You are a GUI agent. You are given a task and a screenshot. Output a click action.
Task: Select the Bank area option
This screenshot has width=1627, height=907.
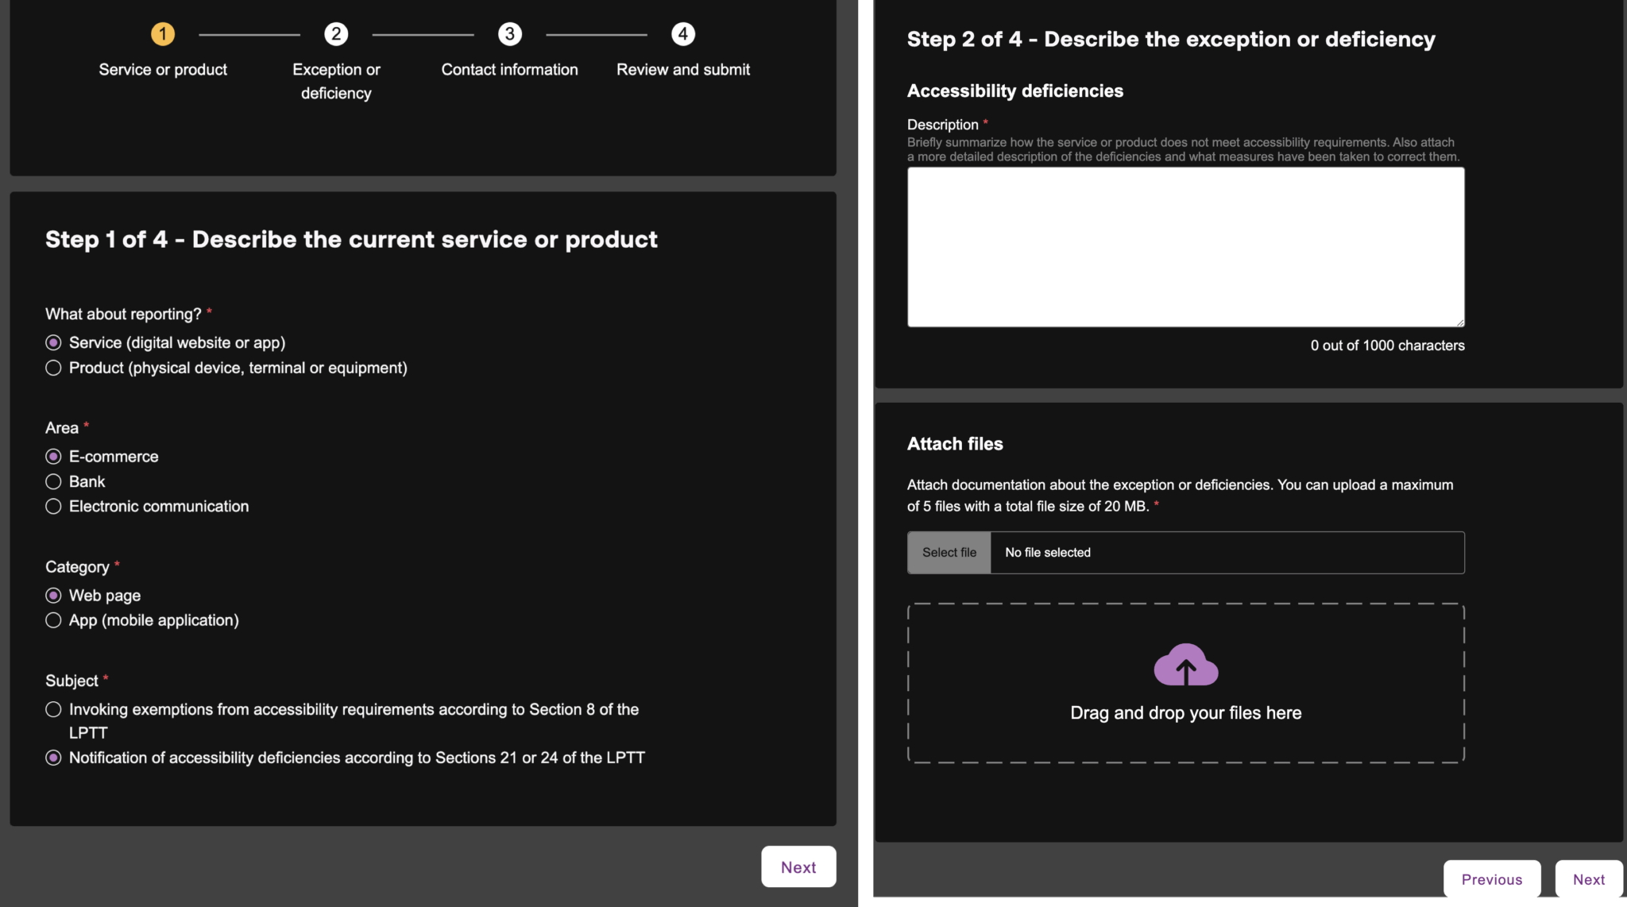click(53, 481)
